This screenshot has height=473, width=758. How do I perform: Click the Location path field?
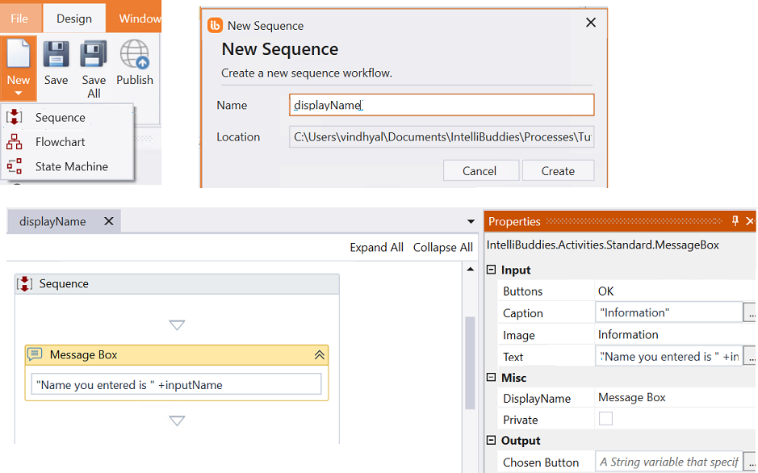[442, 137]
